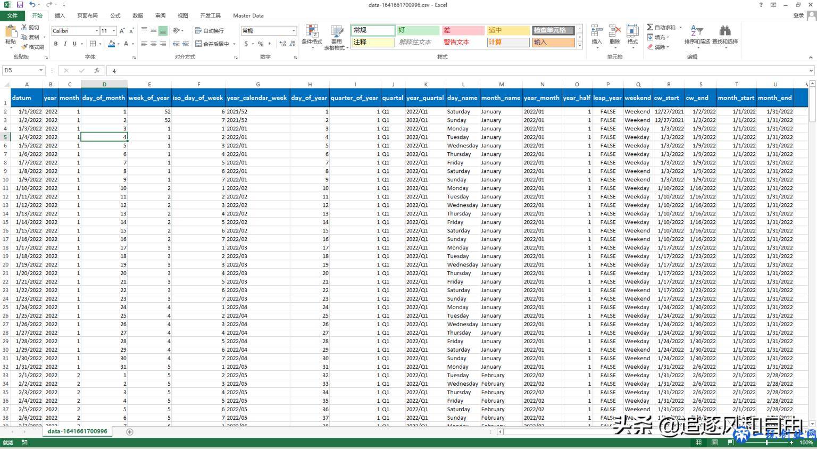Toggle underline formatting
Image resolution: width=817 pixels, height=449 pixels.
click(x=74, y=44)
